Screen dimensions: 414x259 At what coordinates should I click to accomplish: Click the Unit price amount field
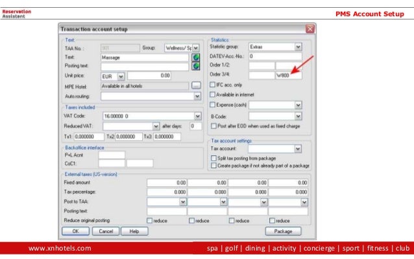pos(149,76)
